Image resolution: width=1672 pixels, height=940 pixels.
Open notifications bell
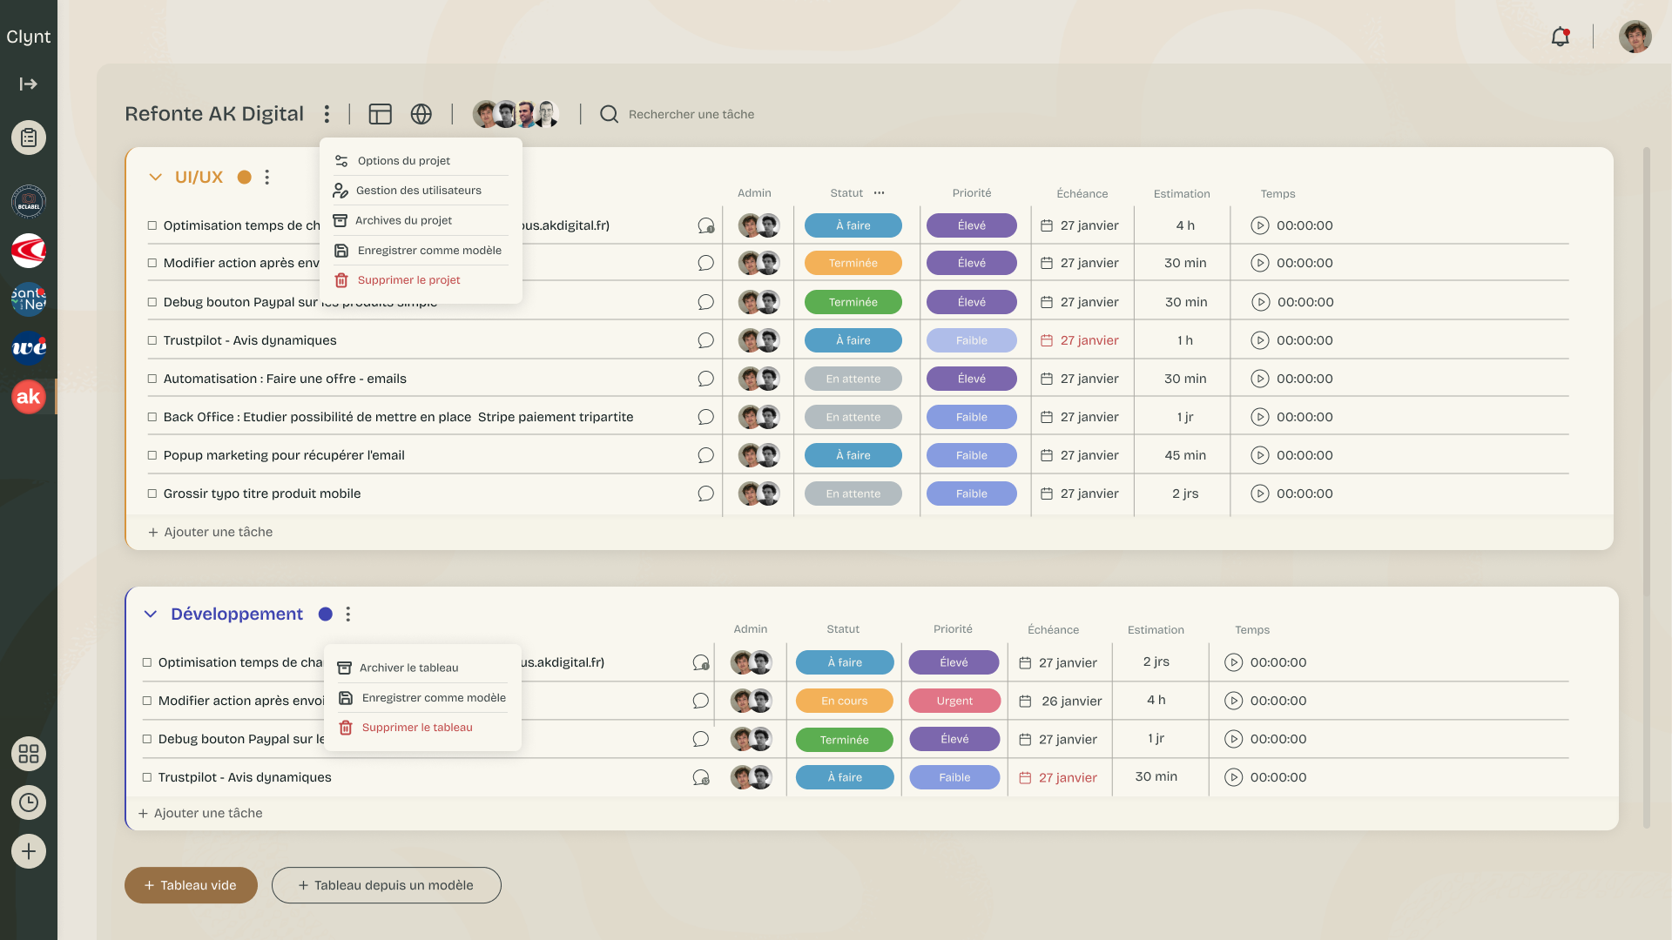point(1561,37)
